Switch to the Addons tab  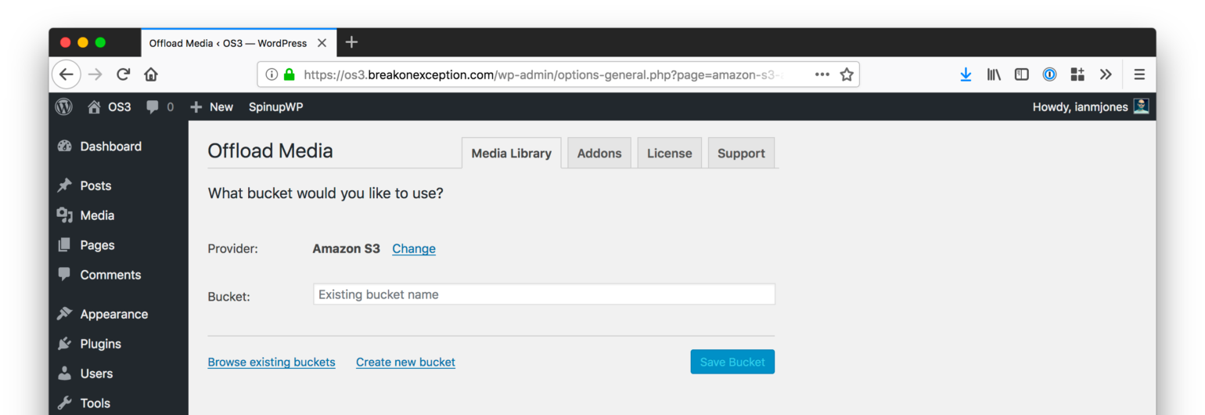(599, 153)
